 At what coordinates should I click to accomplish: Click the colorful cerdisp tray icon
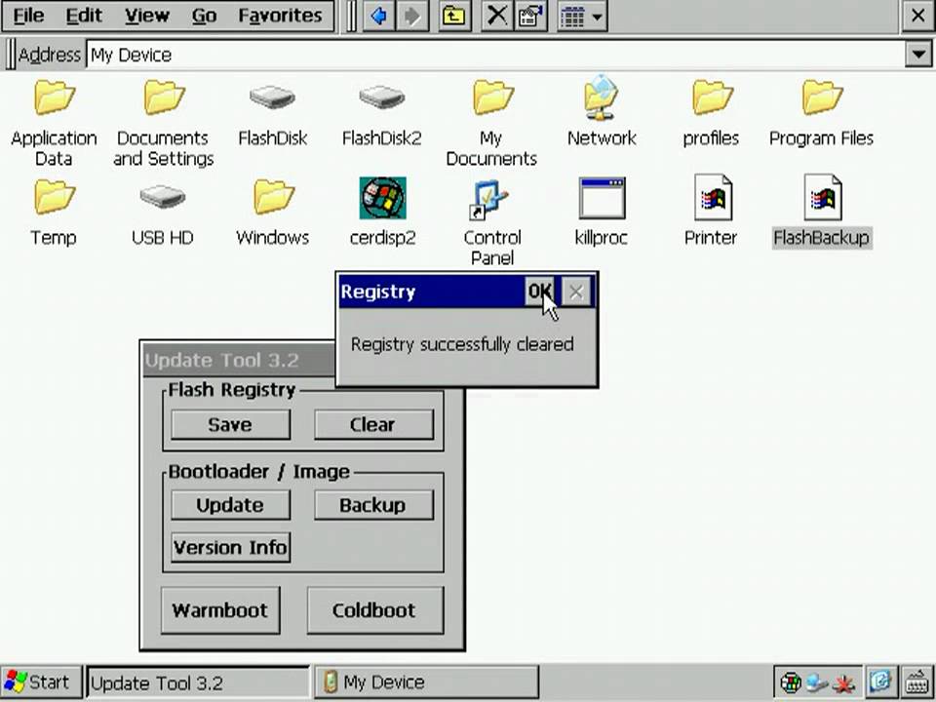(x=791, y=682)
